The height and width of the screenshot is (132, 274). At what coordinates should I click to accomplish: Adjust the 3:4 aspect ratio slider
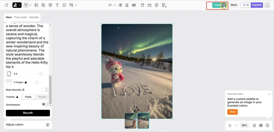(41, 74)
